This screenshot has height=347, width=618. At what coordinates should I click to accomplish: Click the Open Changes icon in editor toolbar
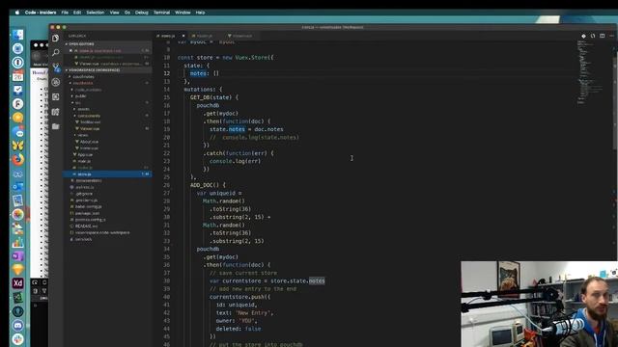point(593,36)
